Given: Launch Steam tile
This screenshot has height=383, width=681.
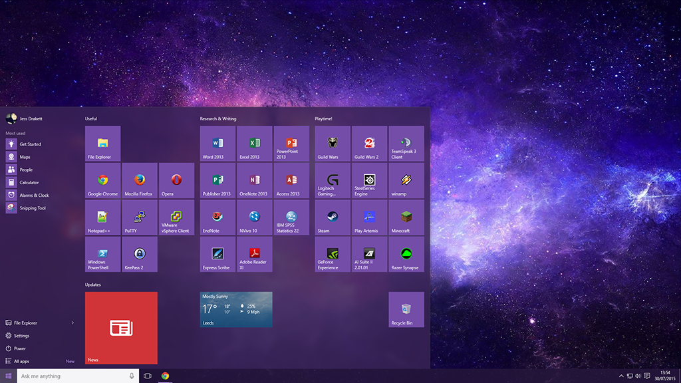Looking at the screenshot, I should point(333,217).
